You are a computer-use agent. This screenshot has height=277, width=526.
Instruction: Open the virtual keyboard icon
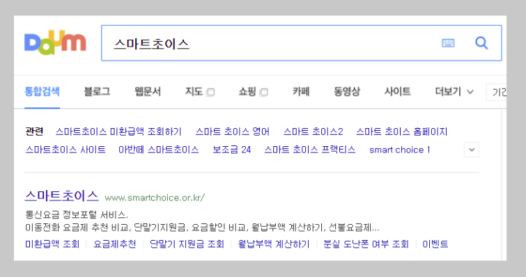[x=448, y=43]
